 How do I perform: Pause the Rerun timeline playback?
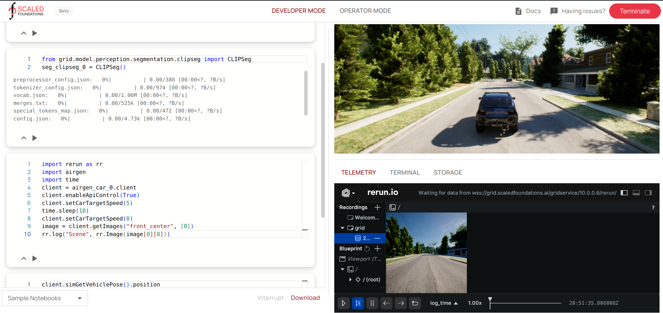pyautogui.click(x=372, y=303)
